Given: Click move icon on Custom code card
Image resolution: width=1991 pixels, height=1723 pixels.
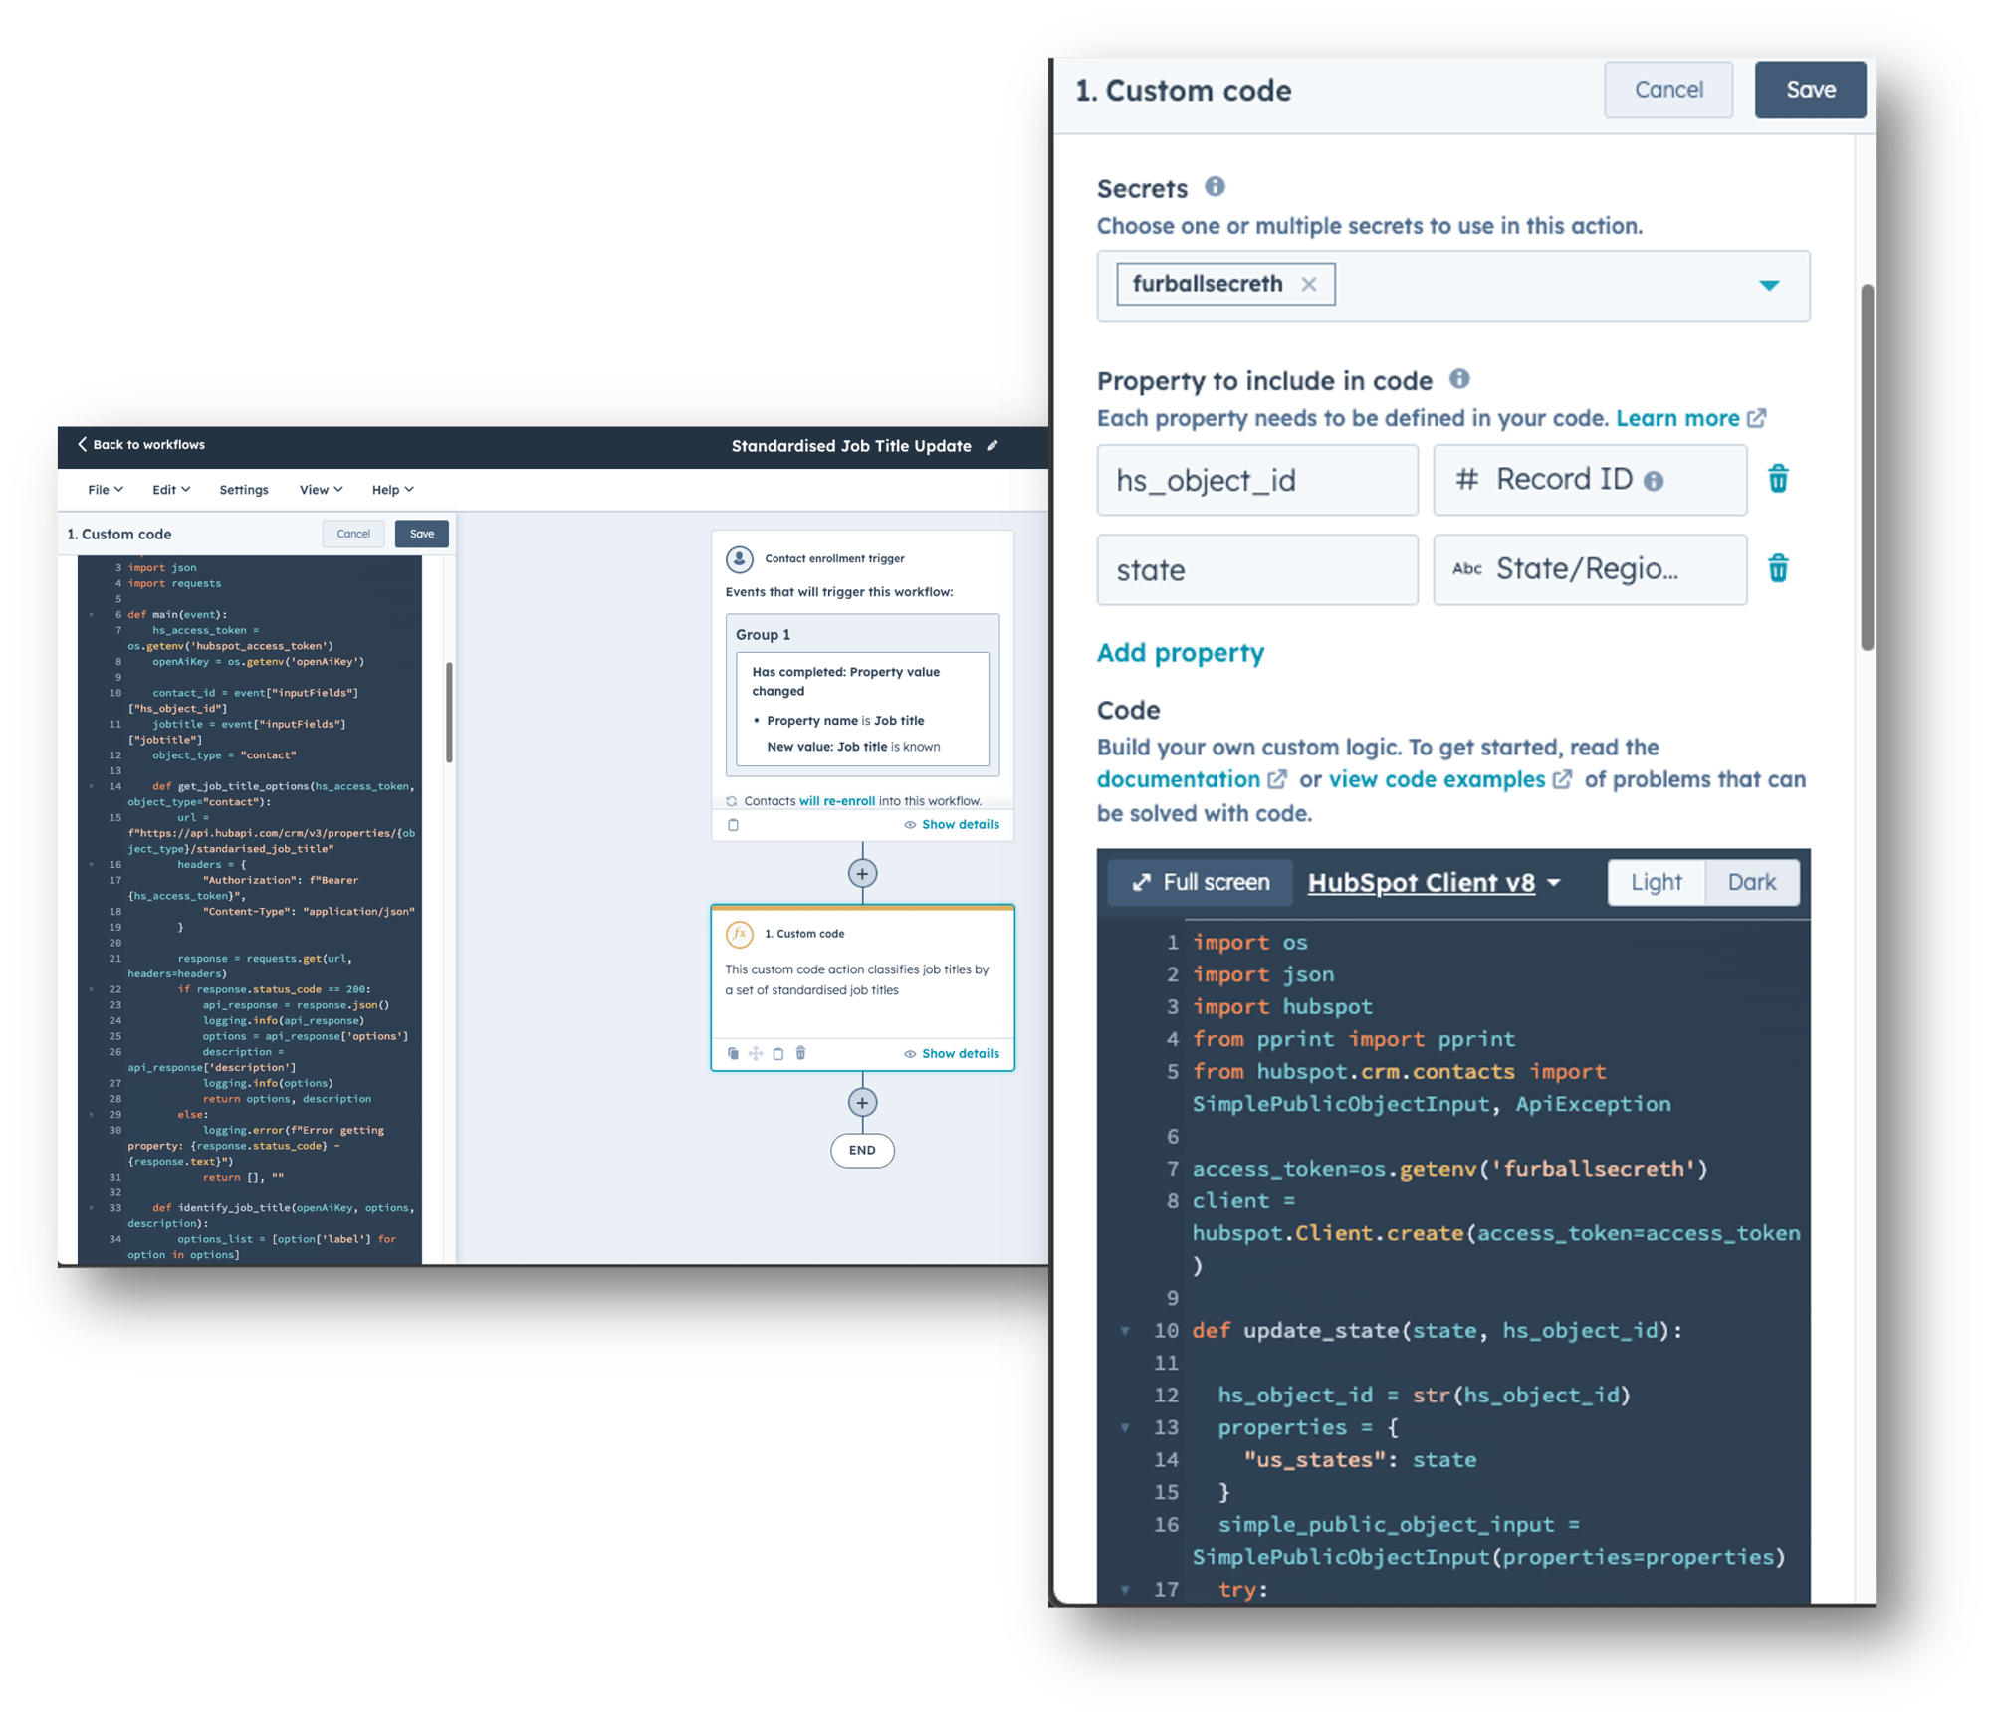Looking at the screenshot, I should click(x=756, y=1053).
